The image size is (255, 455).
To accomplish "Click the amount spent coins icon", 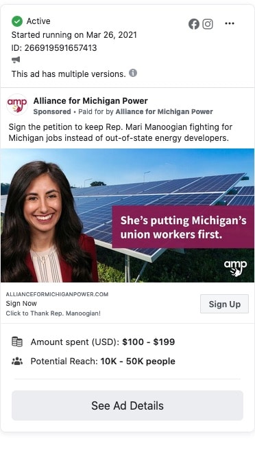I will tap(17, 342).
